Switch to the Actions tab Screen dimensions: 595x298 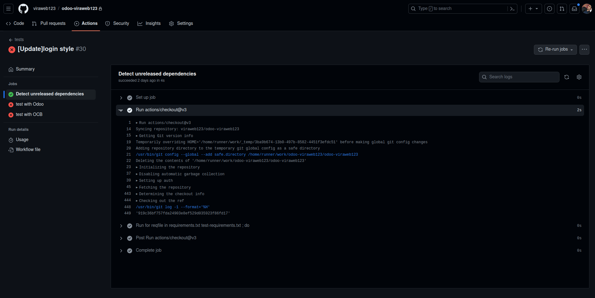coord(86,23)
